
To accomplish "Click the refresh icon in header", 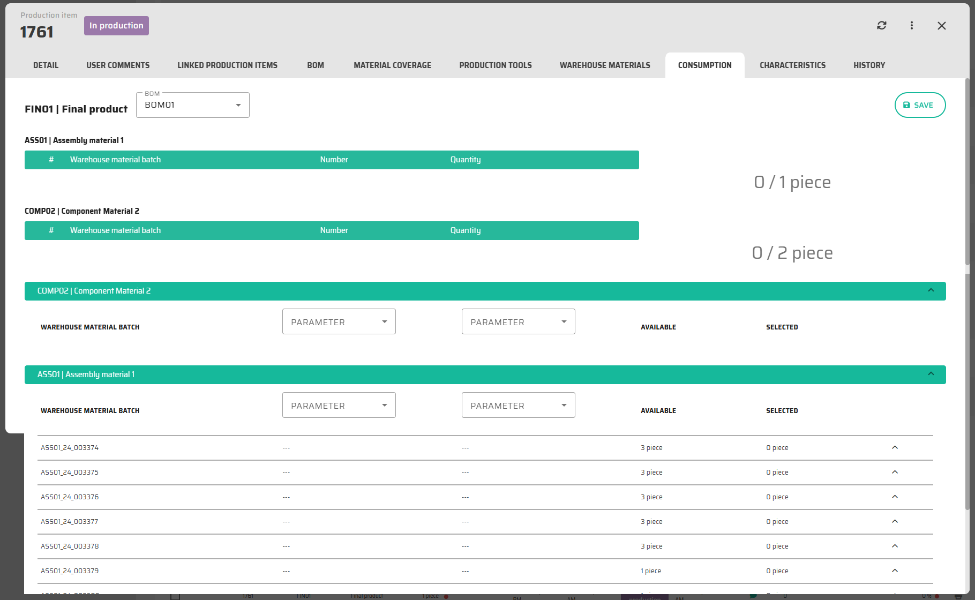I will (x=881, y=26).
